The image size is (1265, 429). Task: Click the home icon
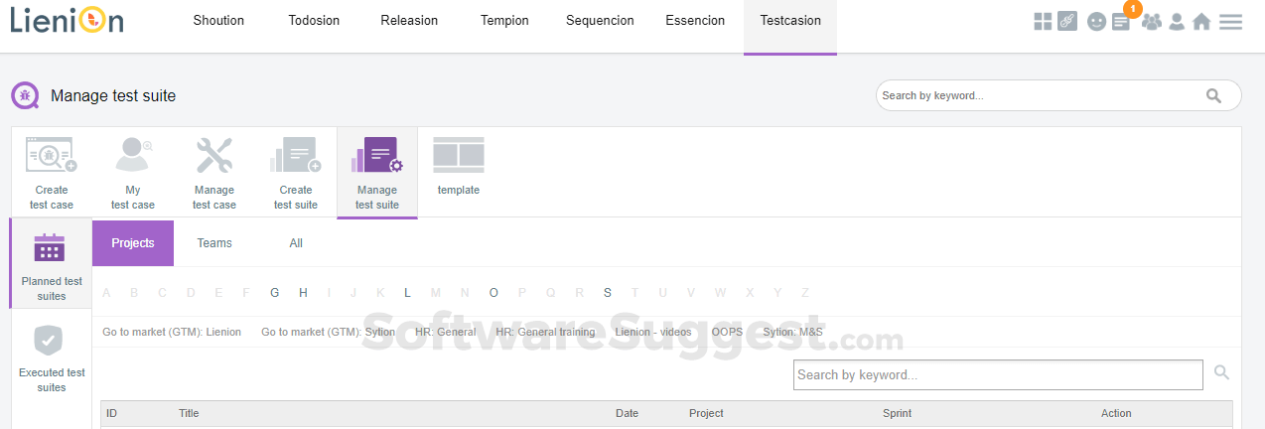point(1201,21)
